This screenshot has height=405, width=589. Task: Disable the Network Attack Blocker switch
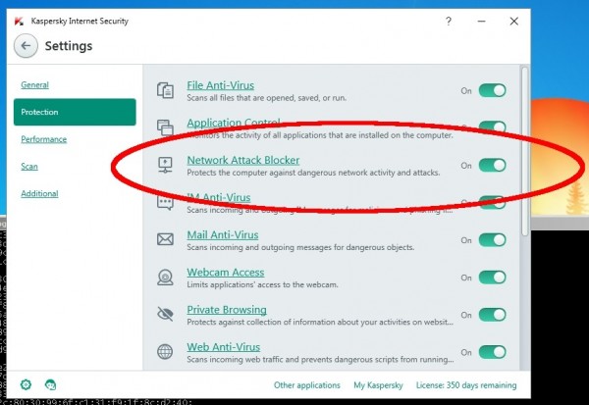click(492, 166)
